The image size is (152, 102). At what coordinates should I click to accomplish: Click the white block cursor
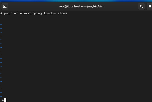(x=5, y=100)
